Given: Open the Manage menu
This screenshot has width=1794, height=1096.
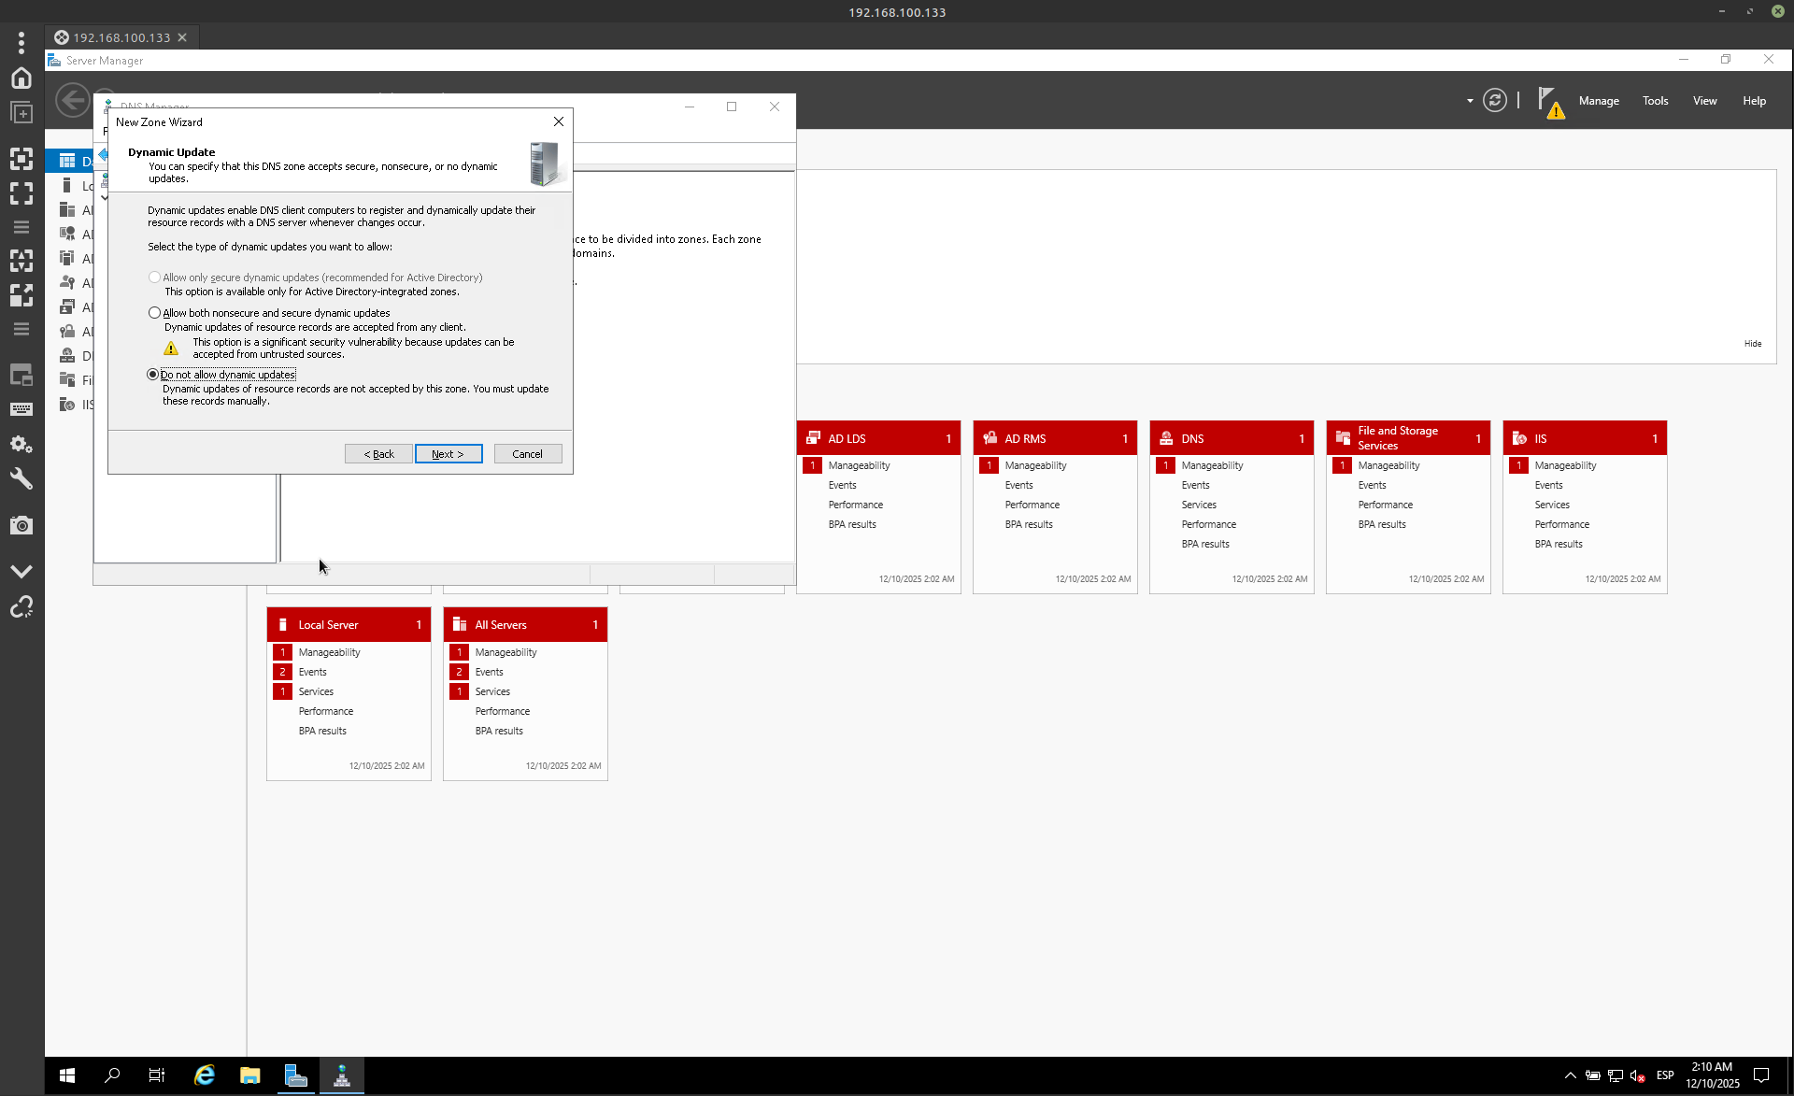Looking at the screenshot, I should pos(1598,101).
